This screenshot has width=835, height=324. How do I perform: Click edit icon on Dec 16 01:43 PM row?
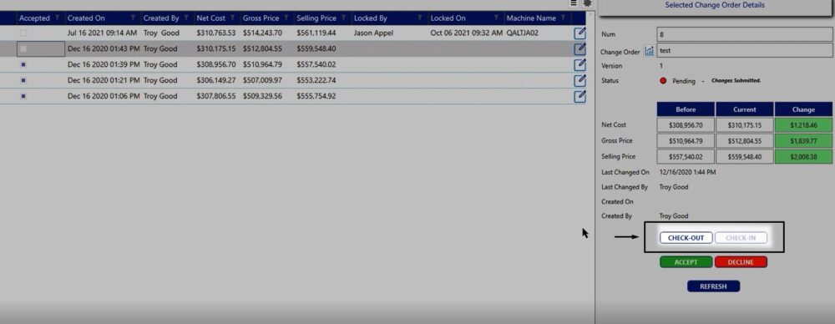[580, 49]
